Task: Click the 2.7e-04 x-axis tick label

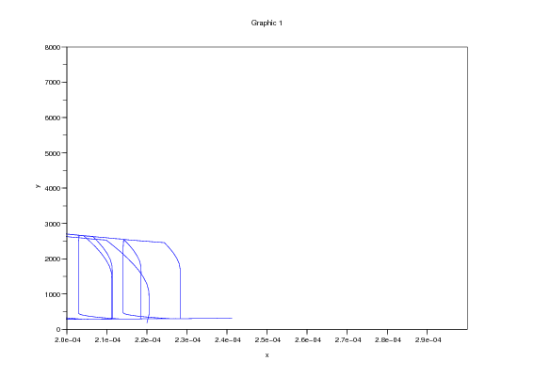Action: 348,340
